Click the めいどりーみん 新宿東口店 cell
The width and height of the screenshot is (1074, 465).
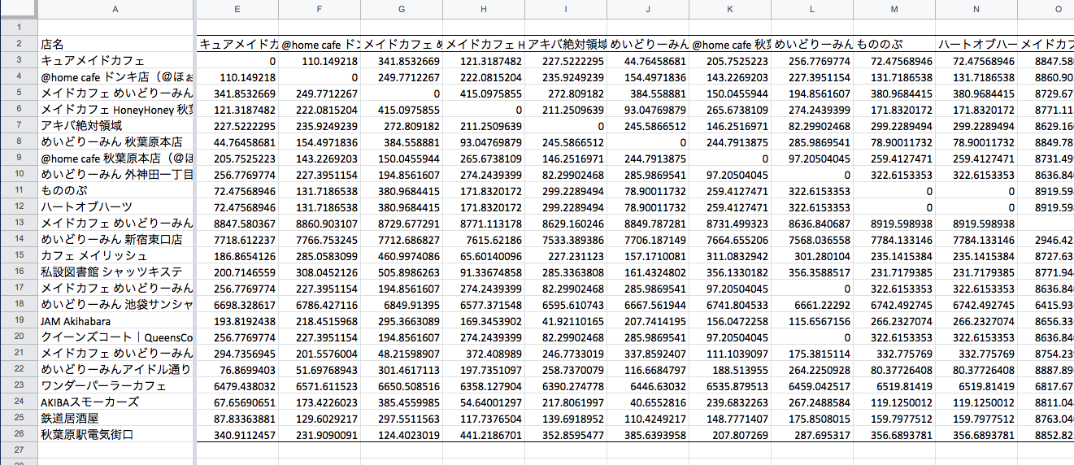click(115, 239)
